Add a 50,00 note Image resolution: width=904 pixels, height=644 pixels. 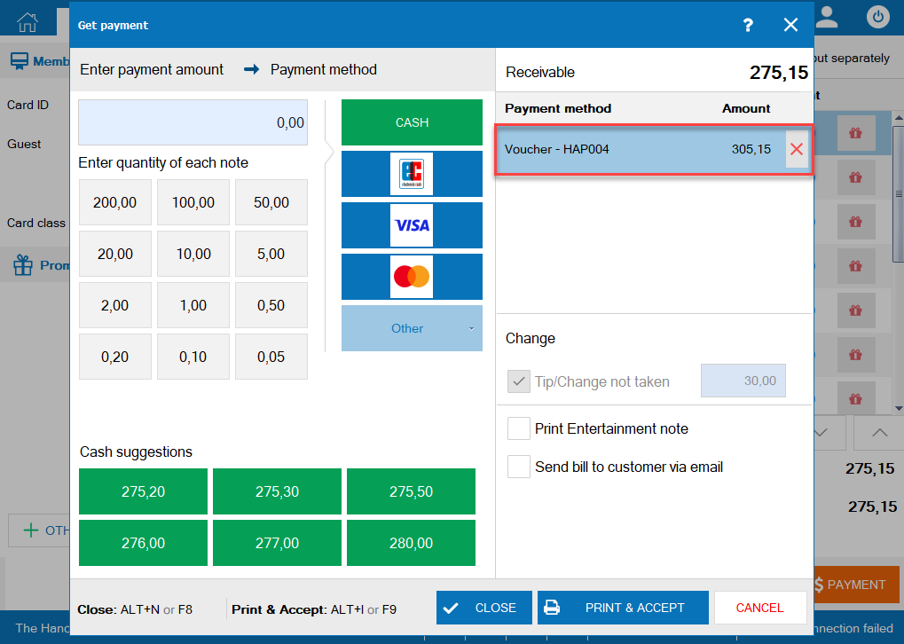pos(271,202)
